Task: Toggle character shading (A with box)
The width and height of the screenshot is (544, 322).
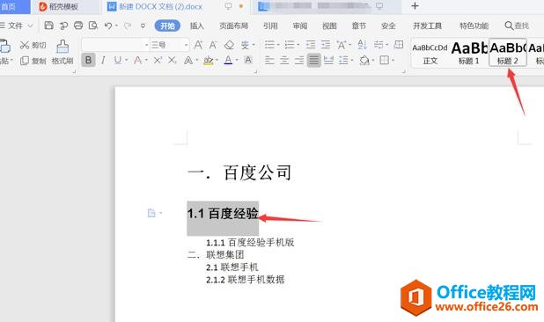Action: point(248,61)
